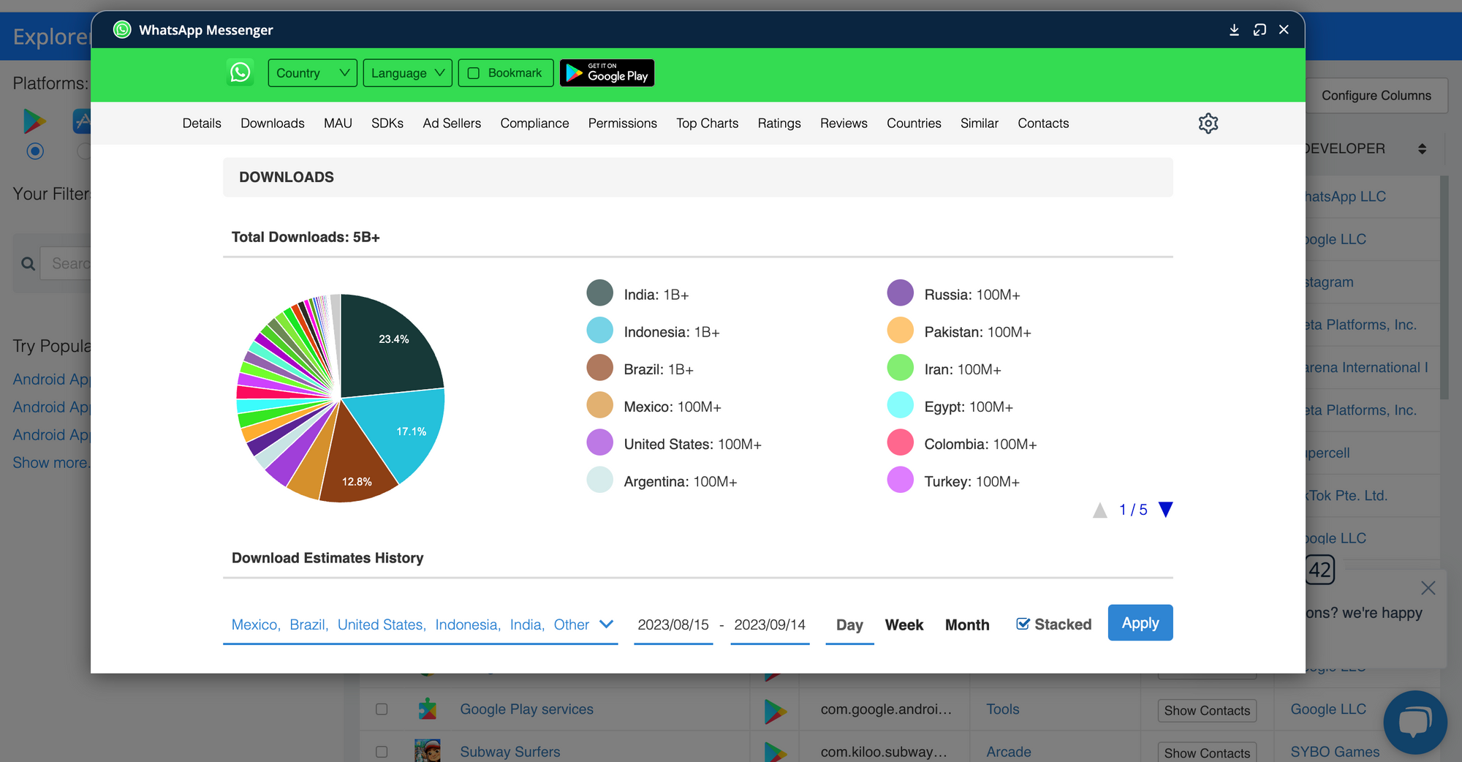
Task: Uncheck the Stacked checkbox
Action: pos(1023,624)
